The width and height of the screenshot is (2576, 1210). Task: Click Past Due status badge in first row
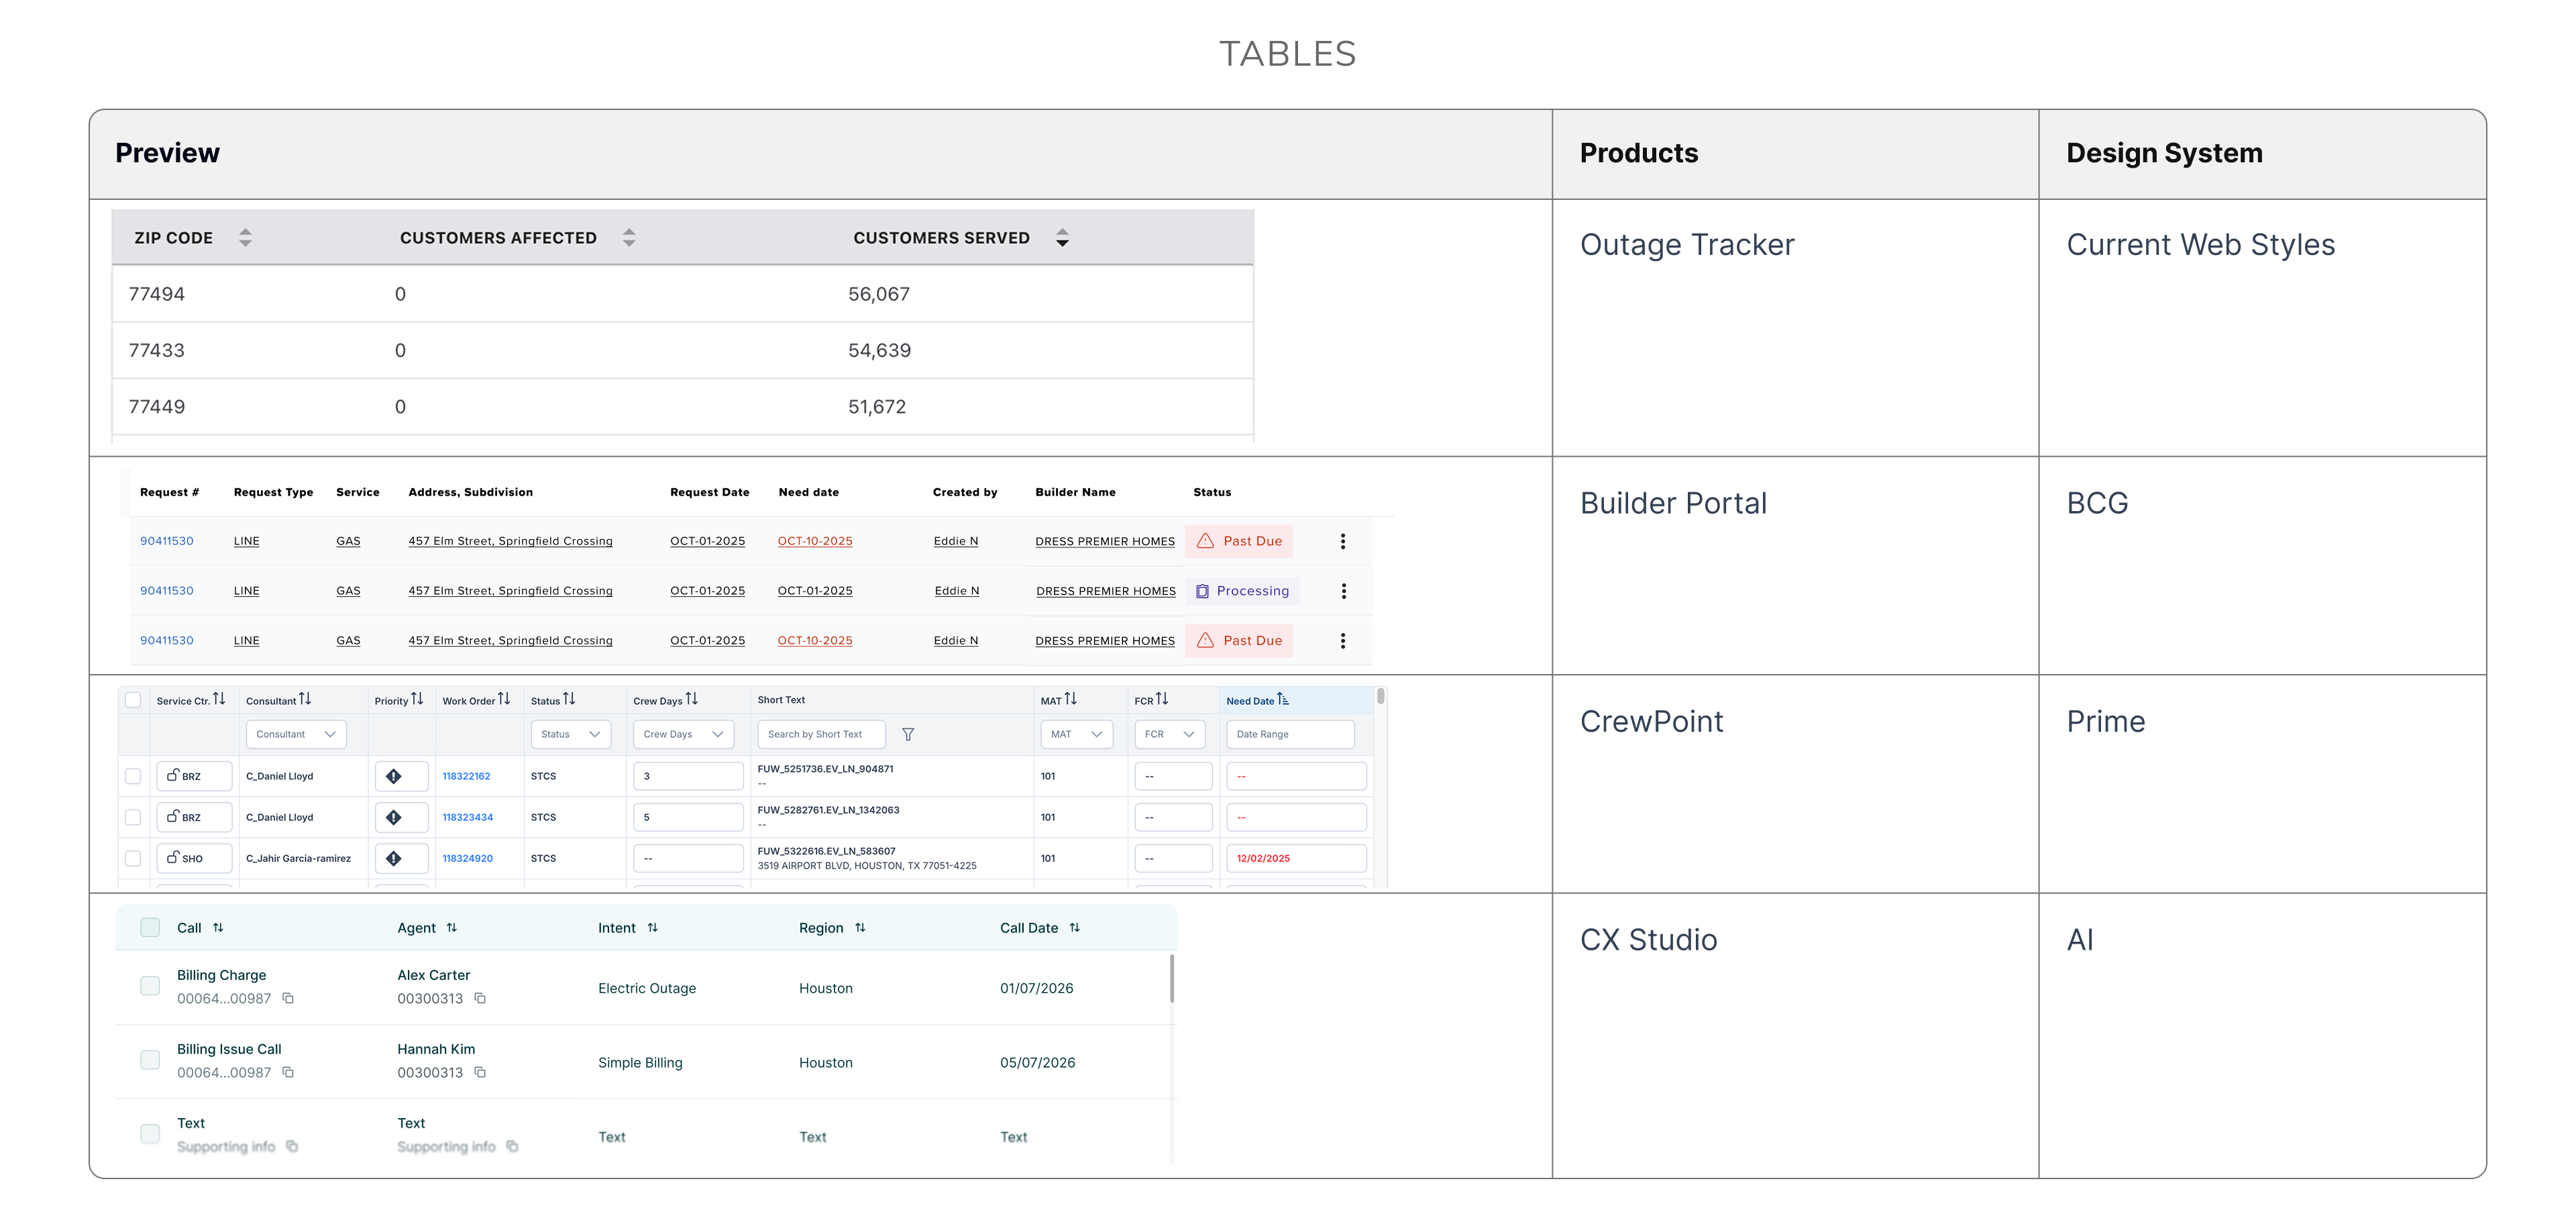[x=1239, y=541]
